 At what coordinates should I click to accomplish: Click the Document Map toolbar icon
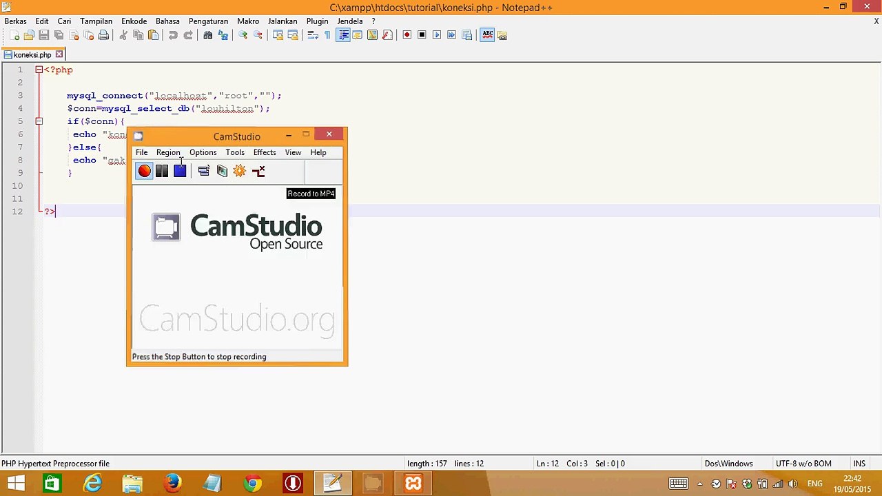[x=372, y=35]
